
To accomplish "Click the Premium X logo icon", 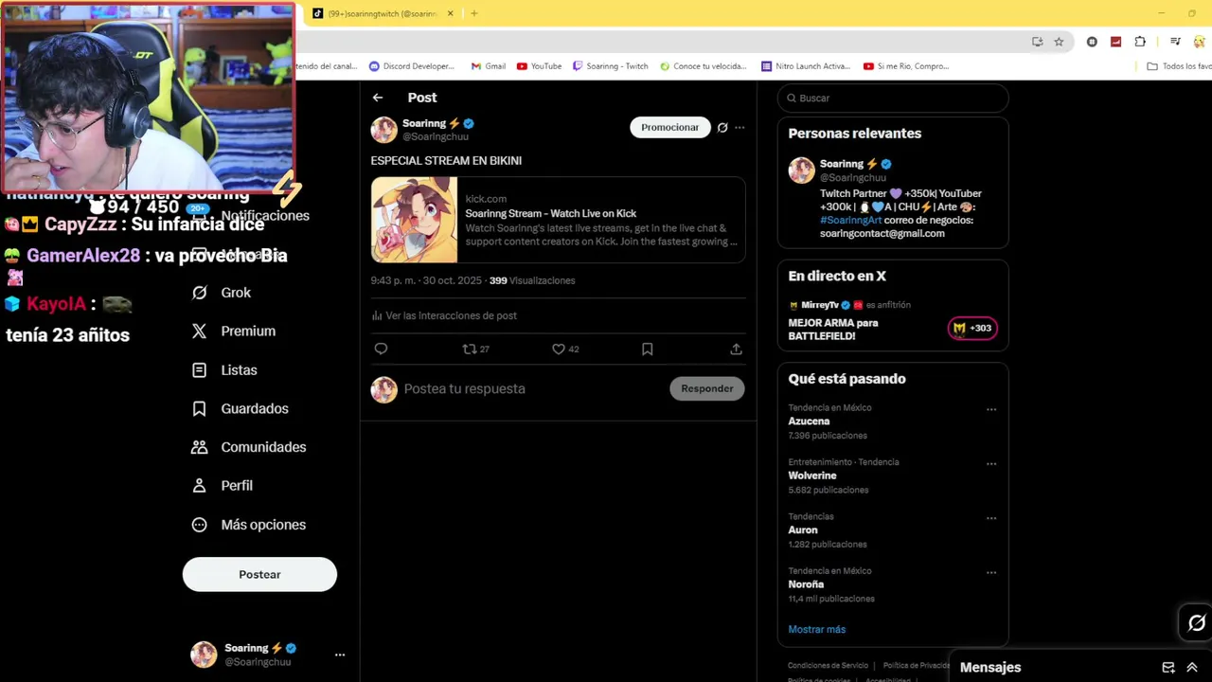I will tap(199, 331).
